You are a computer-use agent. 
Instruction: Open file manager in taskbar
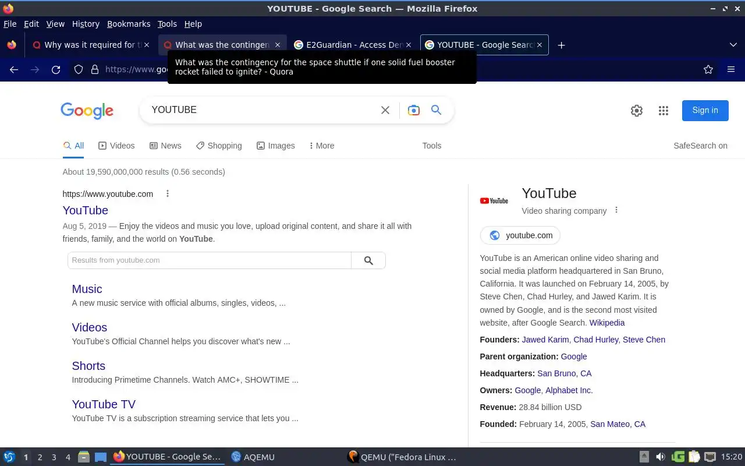pos(84,457)
